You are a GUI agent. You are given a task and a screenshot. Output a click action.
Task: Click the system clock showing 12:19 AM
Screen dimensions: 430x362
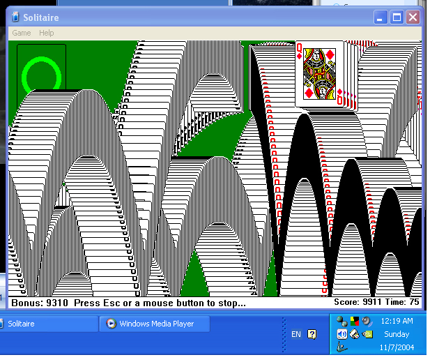pyautogui.click(x=397, y=322)
